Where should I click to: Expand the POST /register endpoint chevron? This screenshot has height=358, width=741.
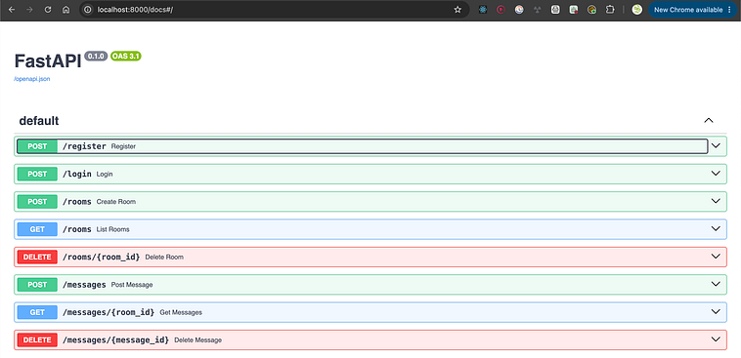coord(716,145)
